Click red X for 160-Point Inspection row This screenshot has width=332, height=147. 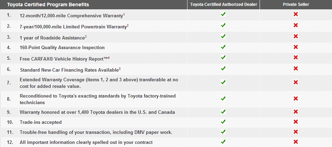pos(296,47)
